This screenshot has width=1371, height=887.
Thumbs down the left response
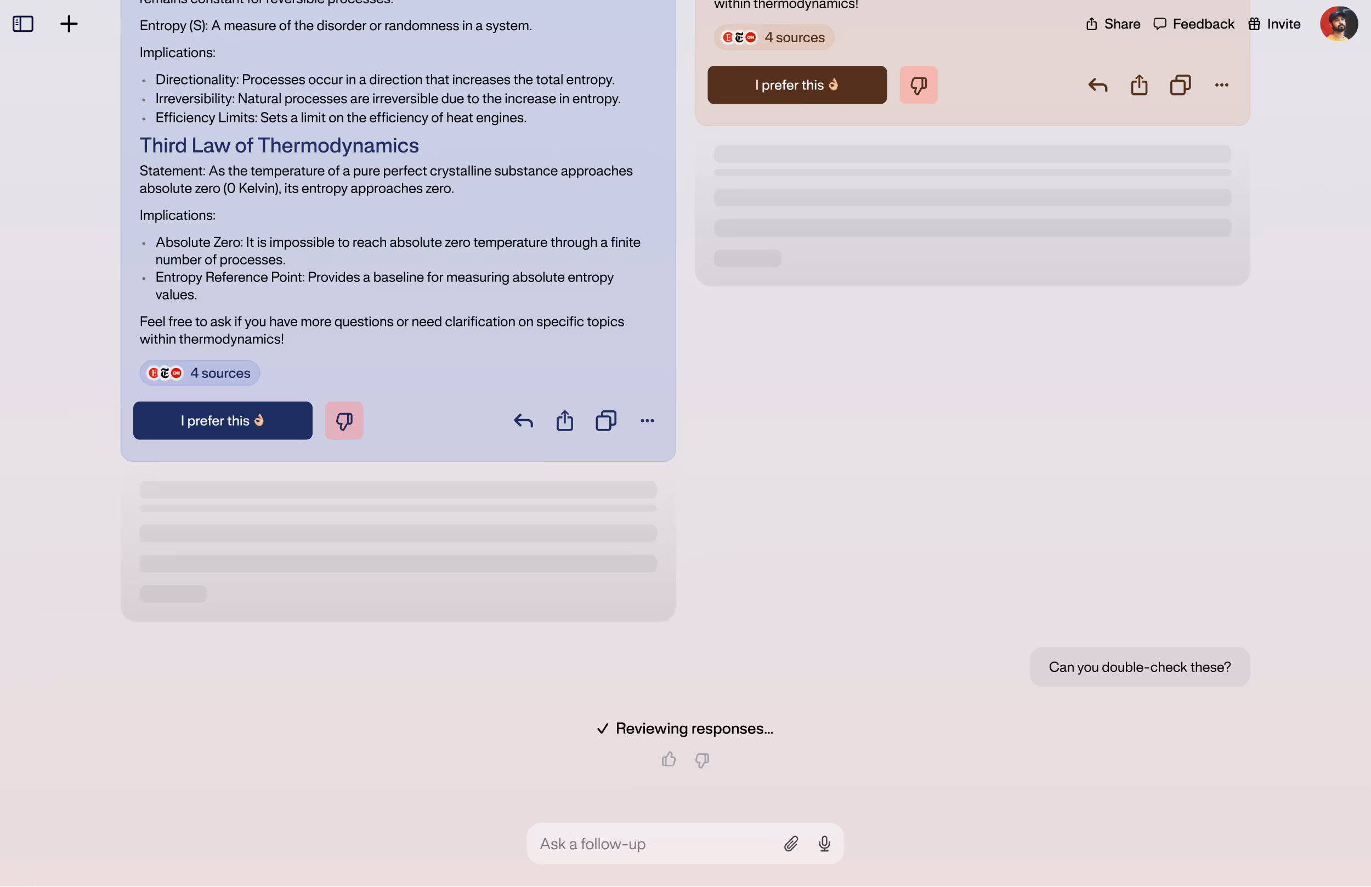pyautogui.click(x=344, y=421)
